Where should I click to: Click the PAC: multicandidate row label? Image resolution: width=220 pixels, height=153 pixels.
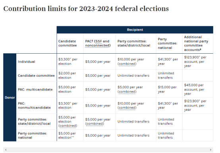pyautogui.click(x=35, y=89)
